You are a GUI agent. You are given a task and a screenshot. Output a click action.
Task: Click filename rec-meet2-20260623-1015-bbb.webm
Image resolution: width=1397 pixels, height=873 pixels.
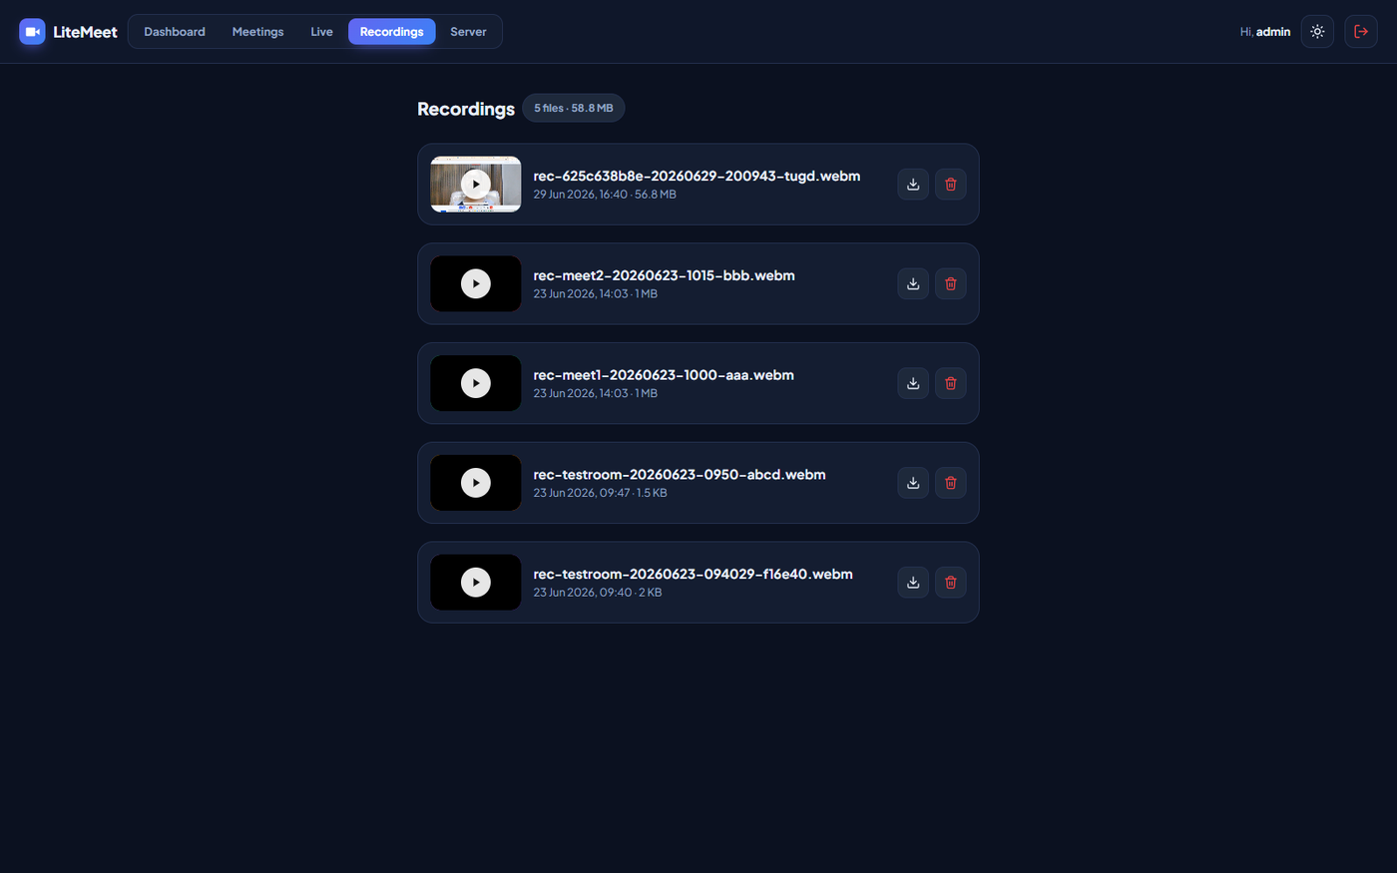click(x=664, y=275)
